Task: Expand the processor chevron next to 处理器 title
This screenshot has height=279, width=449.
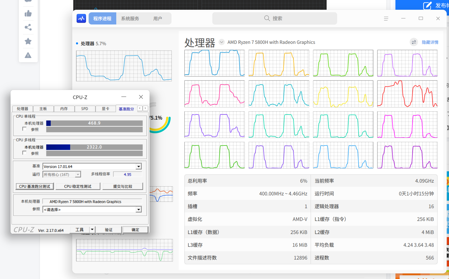Action: pos(221,42)
